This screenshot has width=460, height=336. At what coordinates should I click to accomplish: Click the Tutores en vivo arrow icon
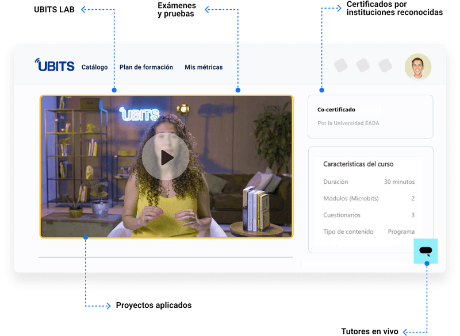point(406,331)
